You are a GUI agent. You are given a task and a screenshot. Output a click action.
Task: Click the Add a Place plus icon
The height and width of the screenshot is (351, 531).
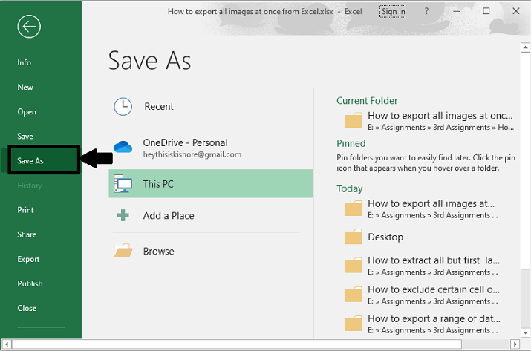coord(123,216)
